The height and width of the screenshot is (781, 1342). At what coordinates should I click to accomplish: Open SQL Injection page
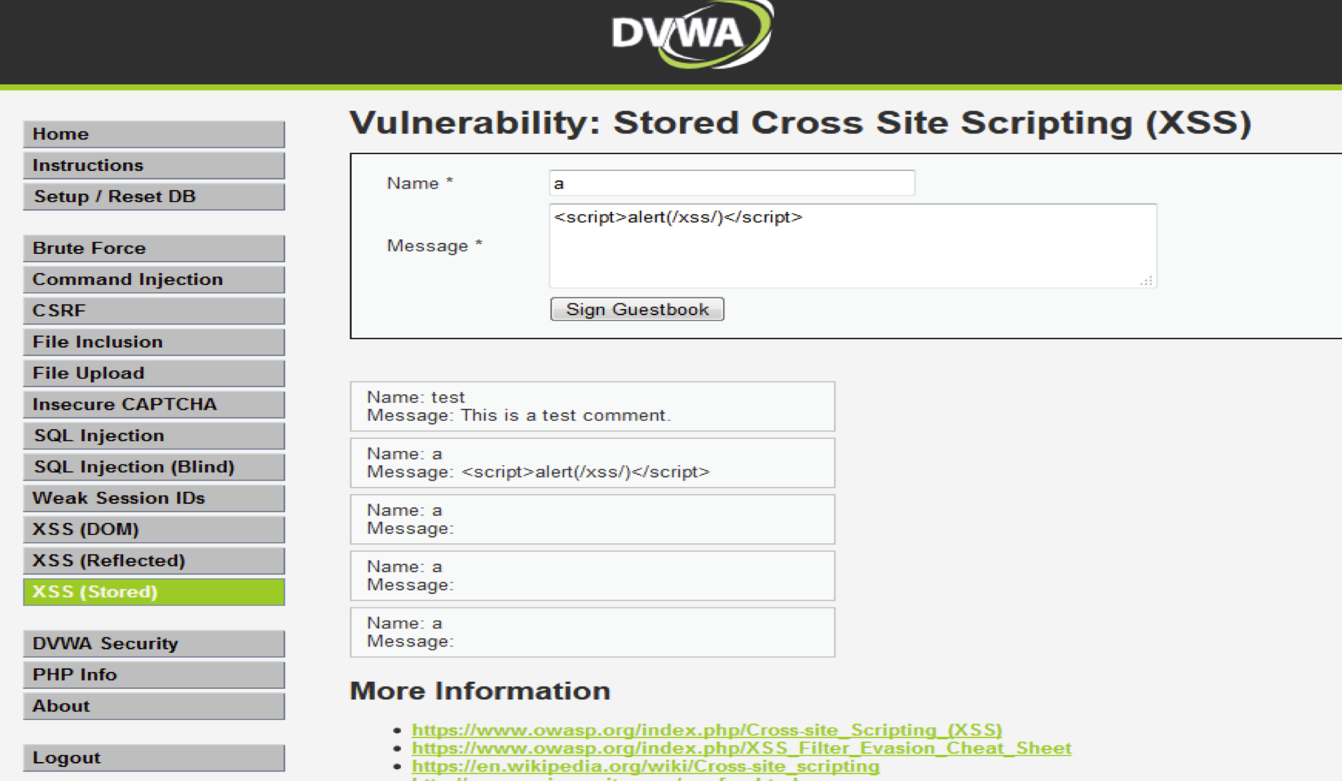[154, 436]
